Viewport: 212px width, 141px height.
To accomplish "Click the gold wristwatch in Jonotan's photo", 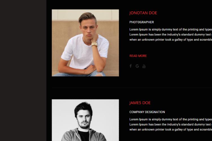I will tap(94, 44).
